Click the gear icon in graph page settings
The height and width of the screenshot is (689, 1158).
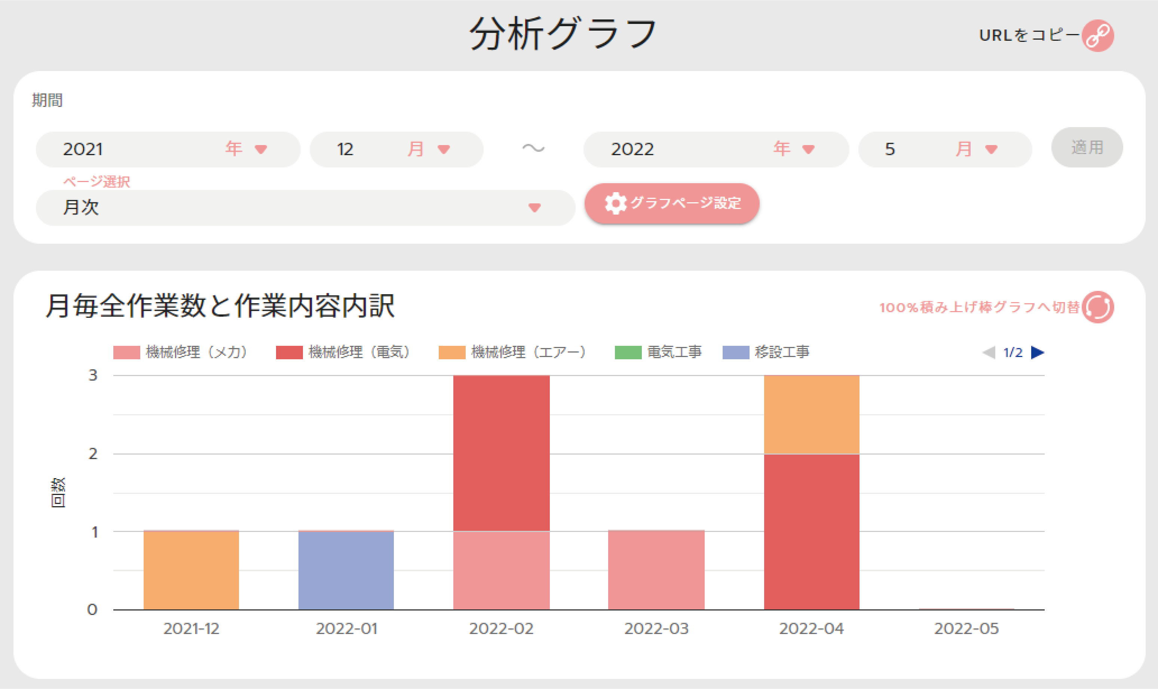(615, 203)
